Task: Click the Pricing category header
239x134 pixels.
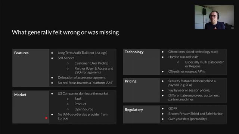Action: pyautogui.click(x=131, y=81)
